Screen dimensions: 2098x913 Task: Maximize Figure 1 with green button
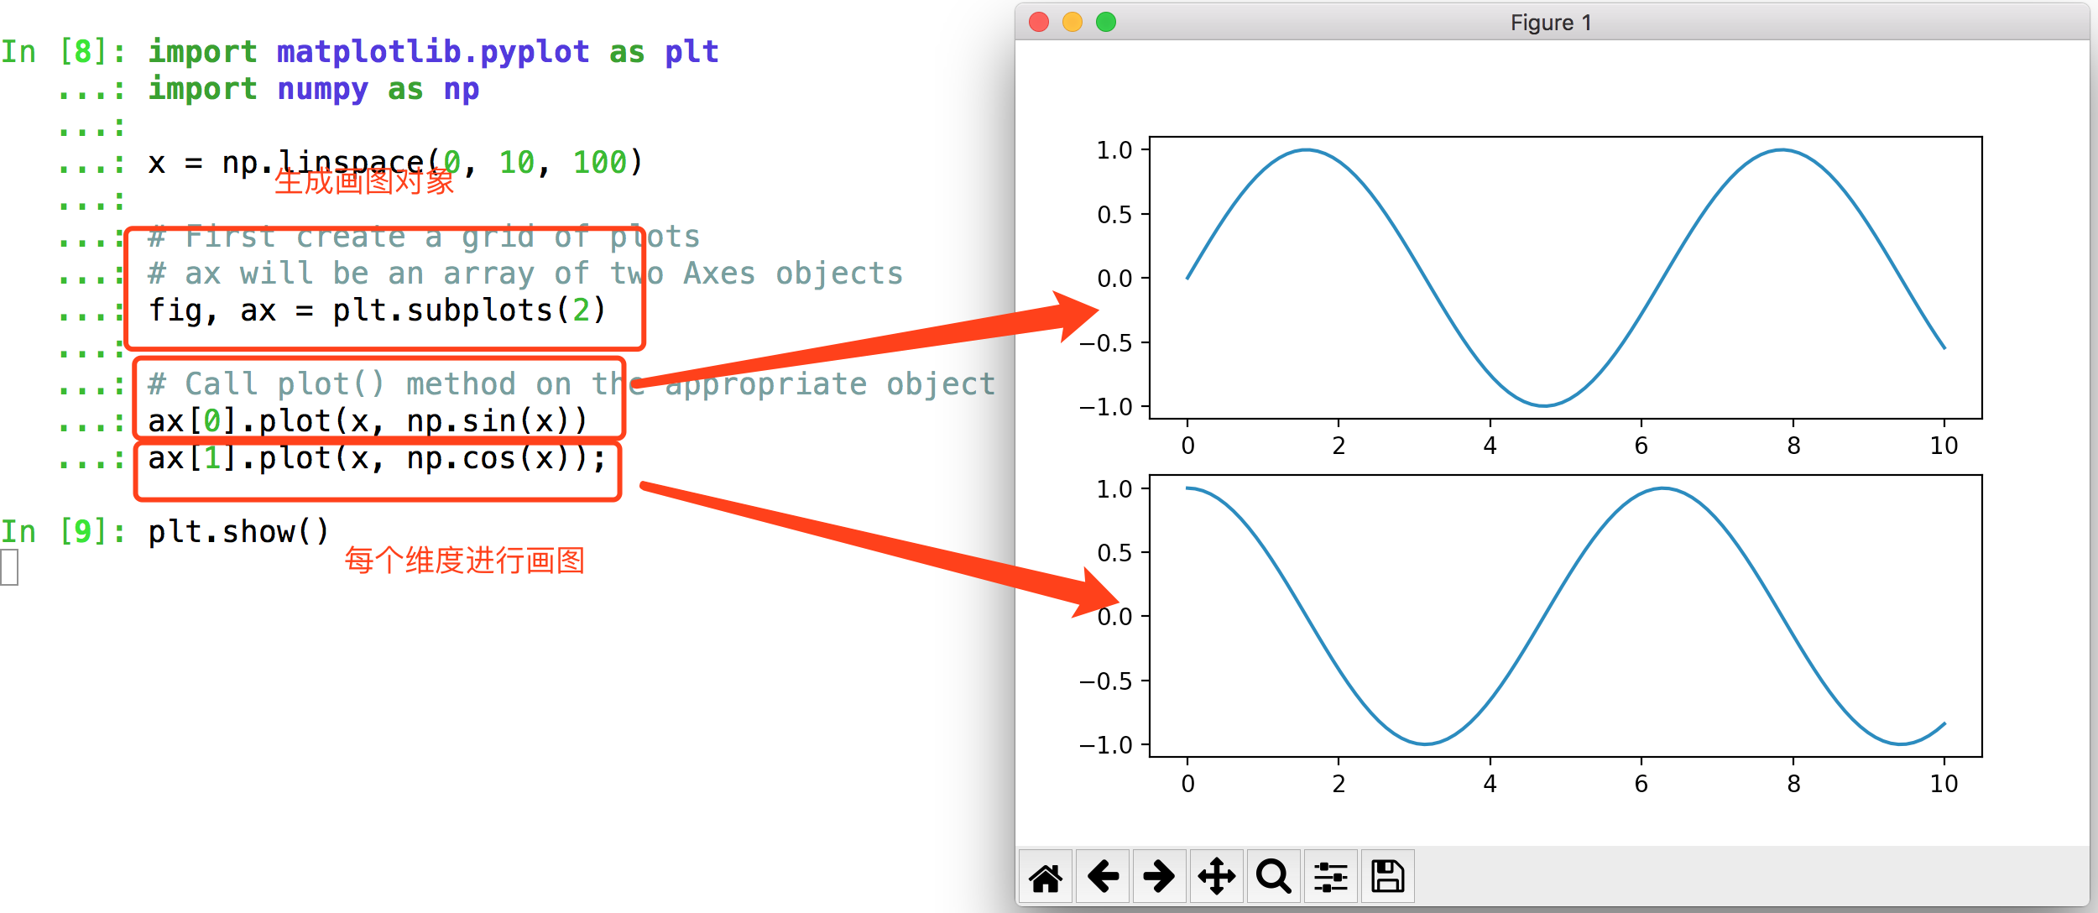[1106, 22]
